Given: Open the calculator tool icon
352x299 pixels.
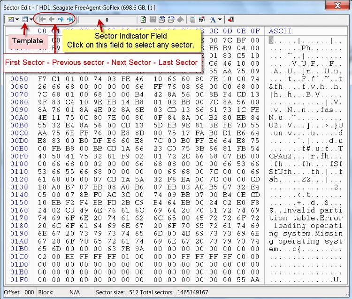Looking at the screenshot, I should (x=192, y=20).
